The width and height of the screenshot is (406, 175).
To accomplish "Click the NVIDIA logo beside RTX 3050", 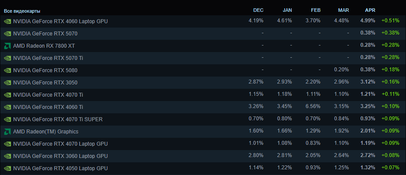I will [7, 82].
